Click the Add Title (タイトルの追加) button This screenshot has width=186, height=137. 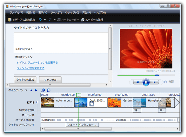click(25, 80)
